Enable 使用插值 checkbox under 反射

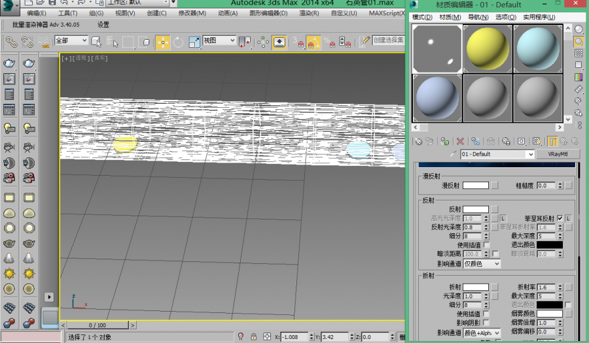pyautogui.click(x=486, y=244)
